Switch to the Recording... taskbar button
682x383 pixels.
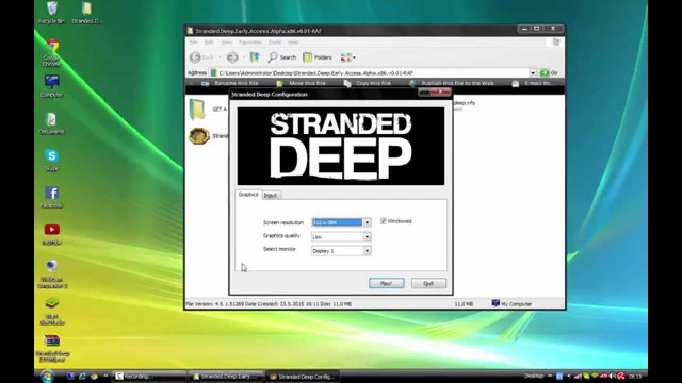tap(150, 376)
